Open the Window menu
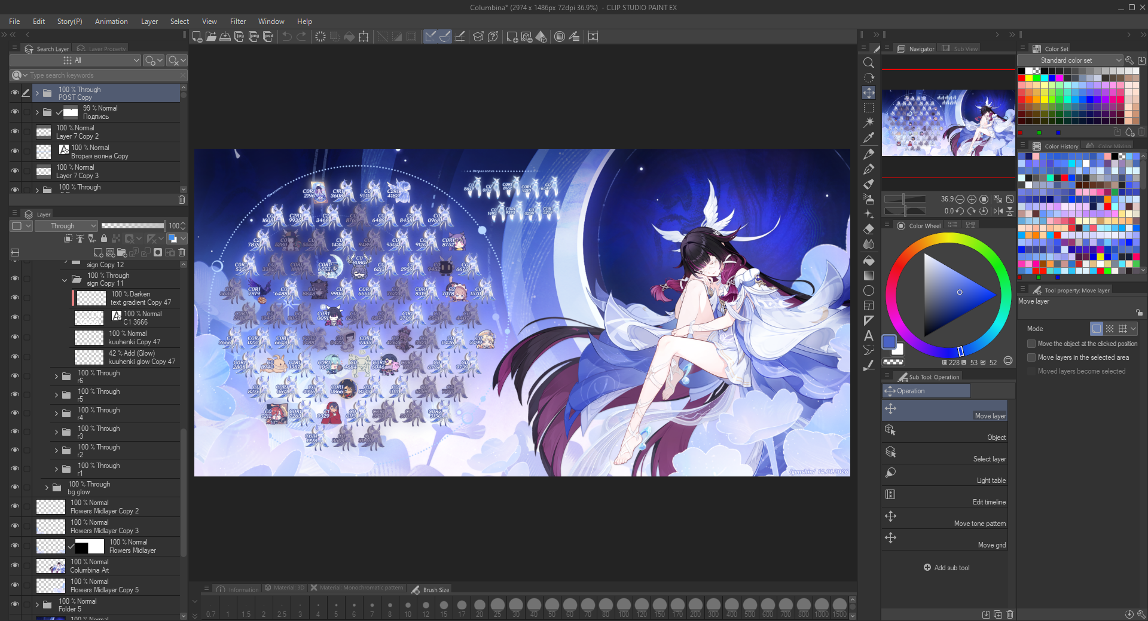The width and height of the screenshot is (1148, 621). point(271,22)
